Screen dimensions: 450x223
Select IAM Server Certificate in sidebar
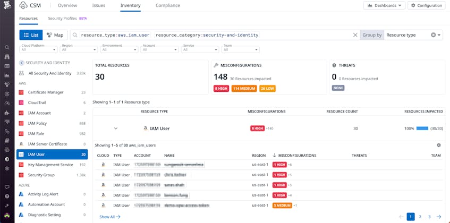tap(52, 144)
